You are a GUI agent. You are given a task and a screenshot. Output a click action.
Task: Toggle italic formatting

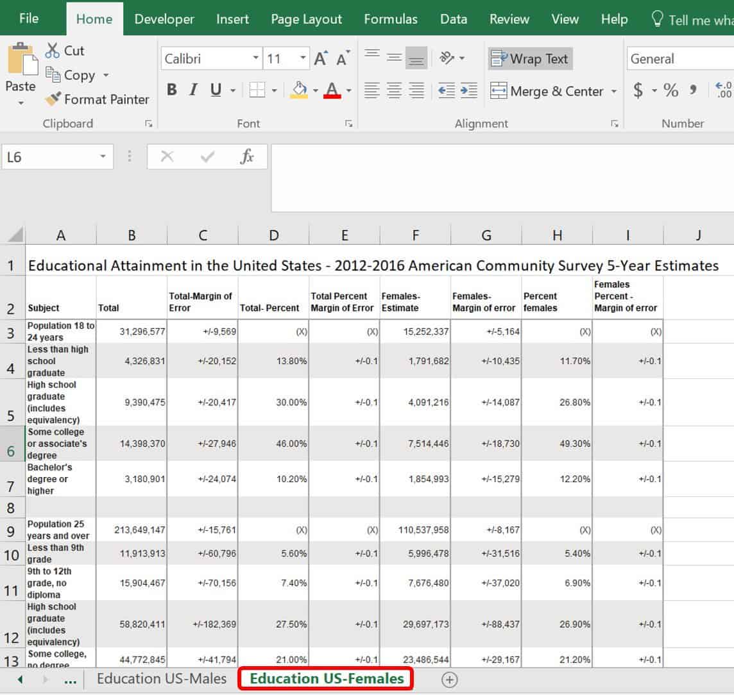[x=193, y=89]
